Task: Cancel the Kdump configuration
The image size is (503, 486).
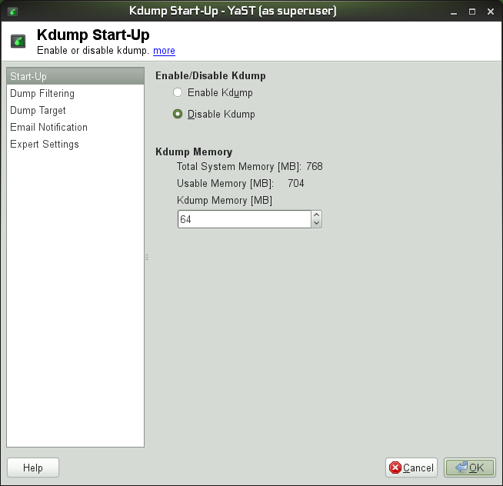Action: click(411, 468)
